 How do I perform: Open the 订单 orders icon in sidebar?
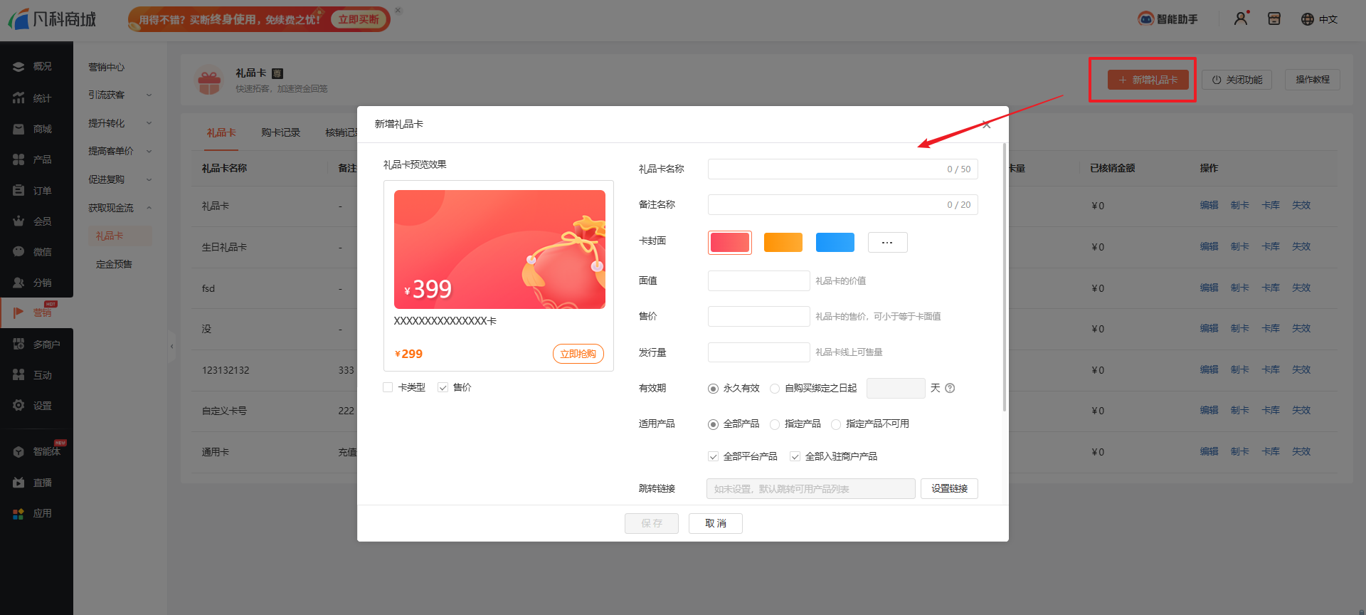pyautogui.click(x=19, y=191)
